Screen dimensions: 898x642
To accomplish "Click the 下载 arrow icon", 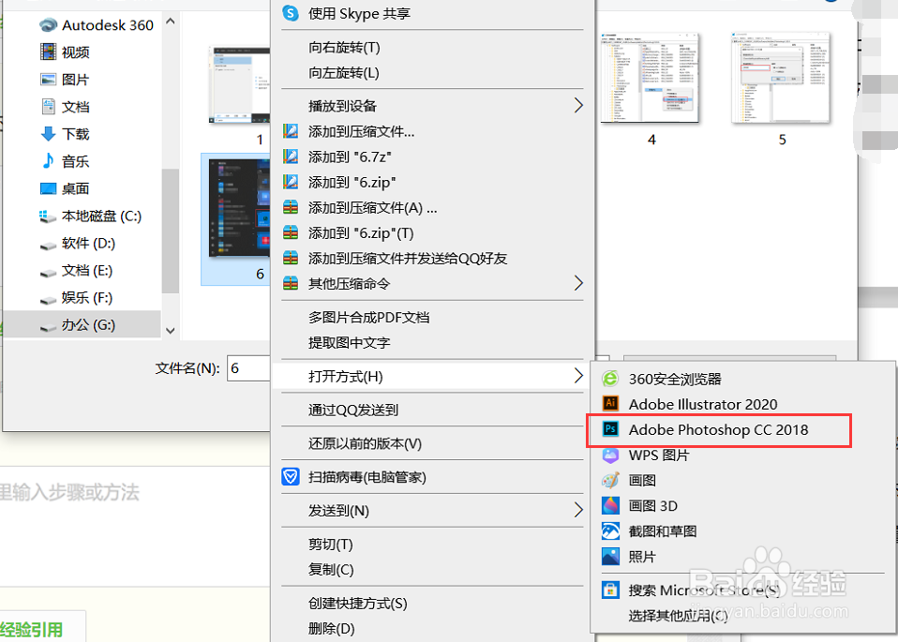I will 48,134.
